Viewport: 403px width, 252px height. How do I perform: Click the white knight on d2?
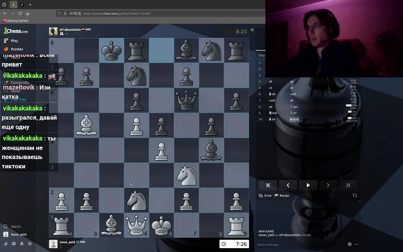(136, 200)
